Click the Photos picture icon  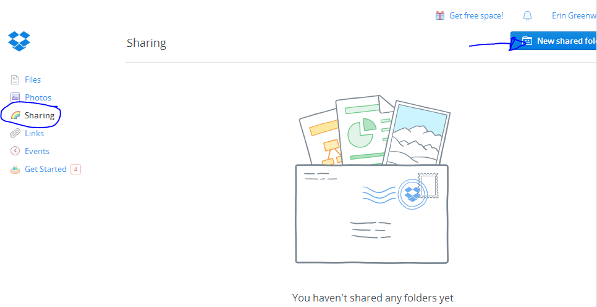click(x=15, y=97)
